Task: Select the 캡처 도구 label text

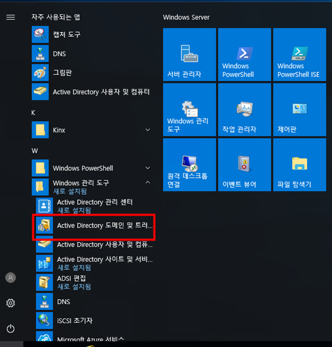Action: [67, 34]
